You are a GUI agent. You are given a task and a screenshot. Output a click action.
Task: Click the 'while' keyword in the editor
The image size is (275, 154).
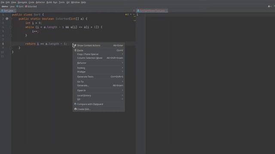[x=30, y=27]
